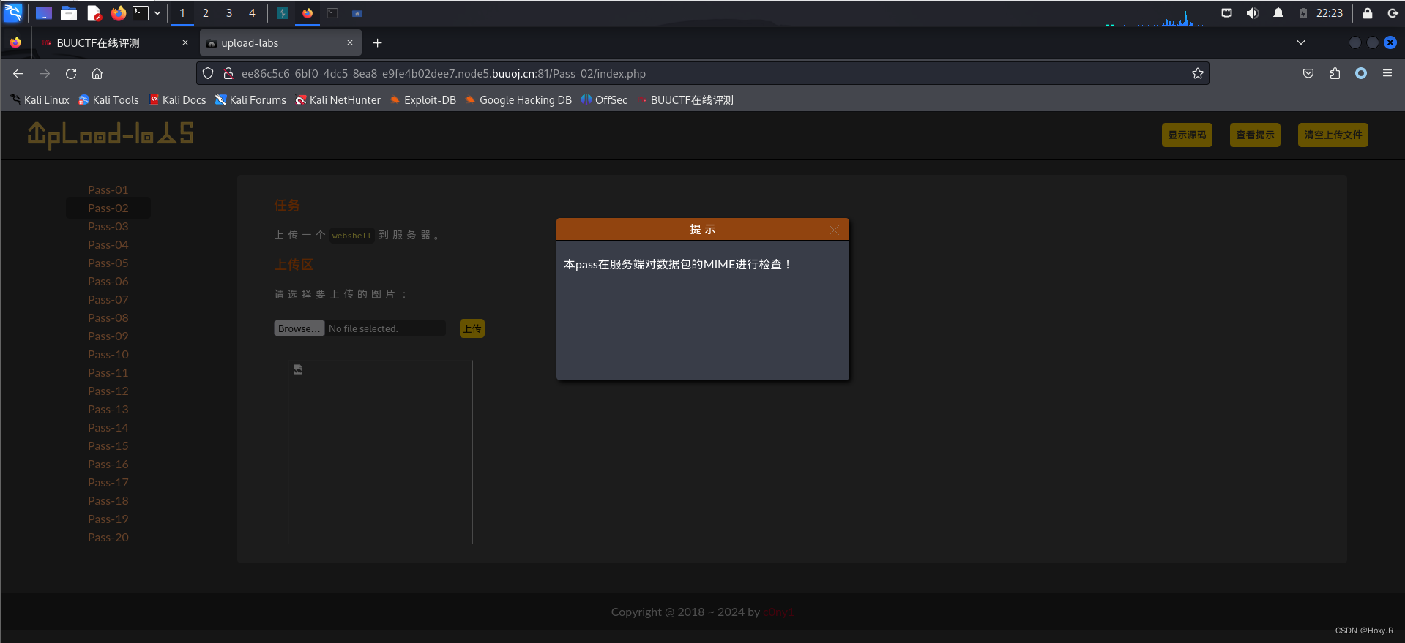Open the text editor panel icon
1405x643 pixels.
pos(94,13)
